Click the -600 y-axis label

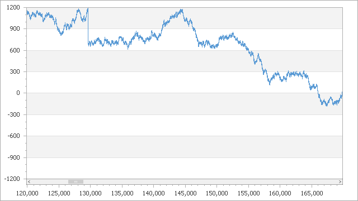[13, 136]
